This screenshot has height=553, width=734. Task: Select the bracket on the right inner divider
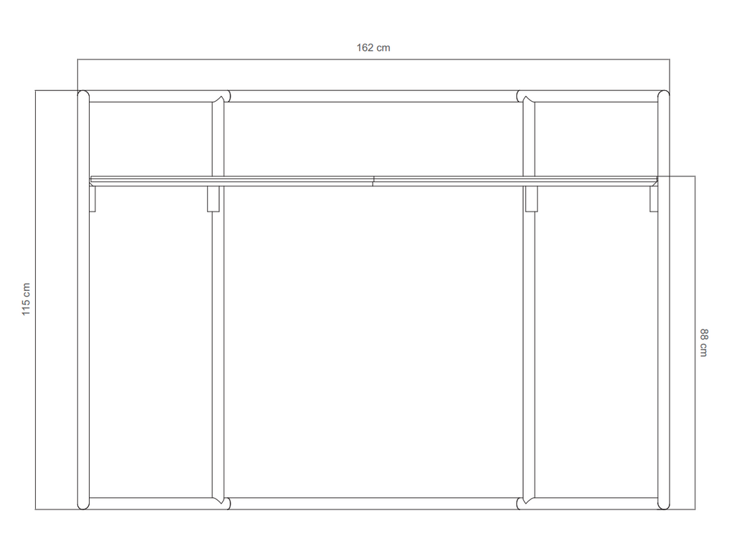[531, 199]
